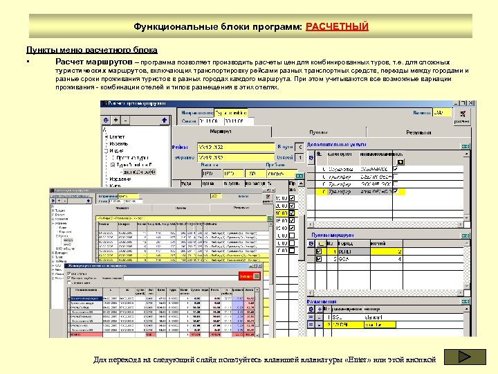Click folder icon in Пункты маршрута header
Screen dimensions: 498x374
[321, 244]
